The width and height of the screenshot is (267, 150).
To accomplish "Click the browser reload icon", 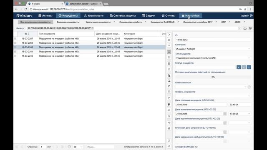I will tap(26, 9).
